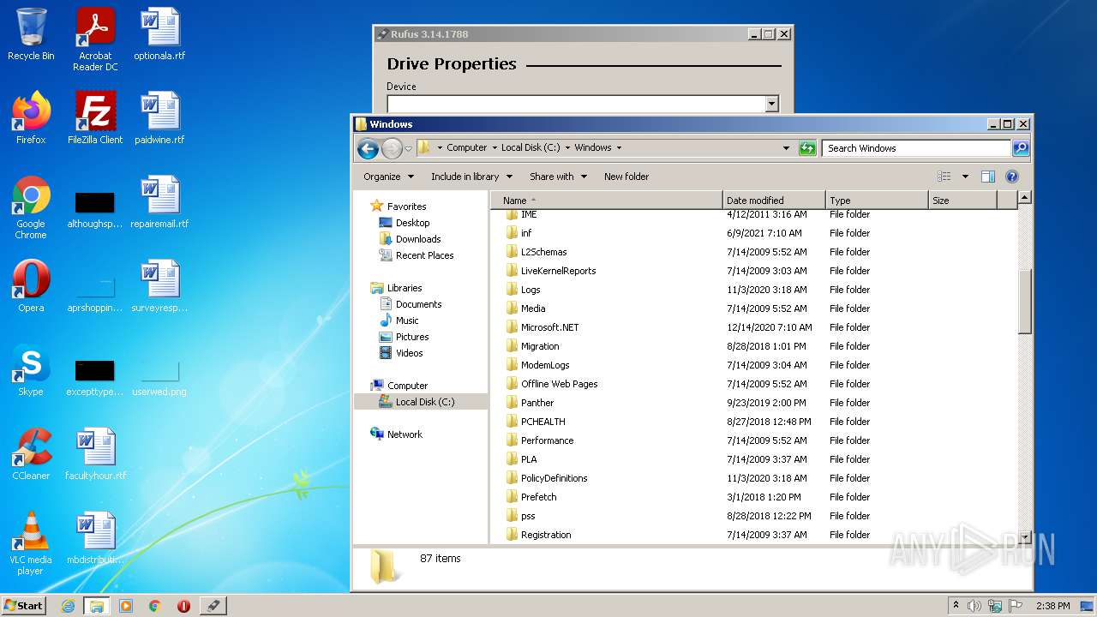Viewport: 1097px width, 617px height.
Task: Click the file list vertical scrollbar thumb
Action: pyautogui.click(x=1024, y=302)
